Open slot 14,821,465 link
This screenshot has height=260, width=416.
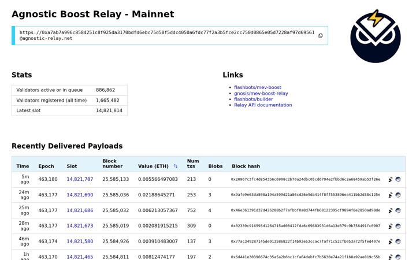(80, 257)
